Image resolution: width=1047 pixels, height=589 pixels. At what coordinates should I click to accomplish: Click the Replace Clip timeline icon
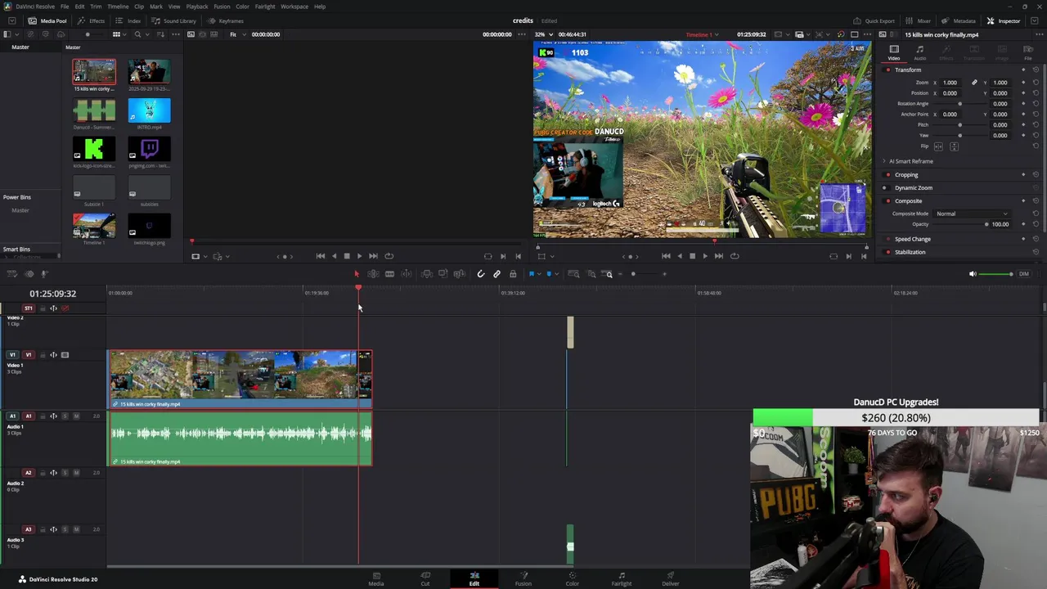460,274
